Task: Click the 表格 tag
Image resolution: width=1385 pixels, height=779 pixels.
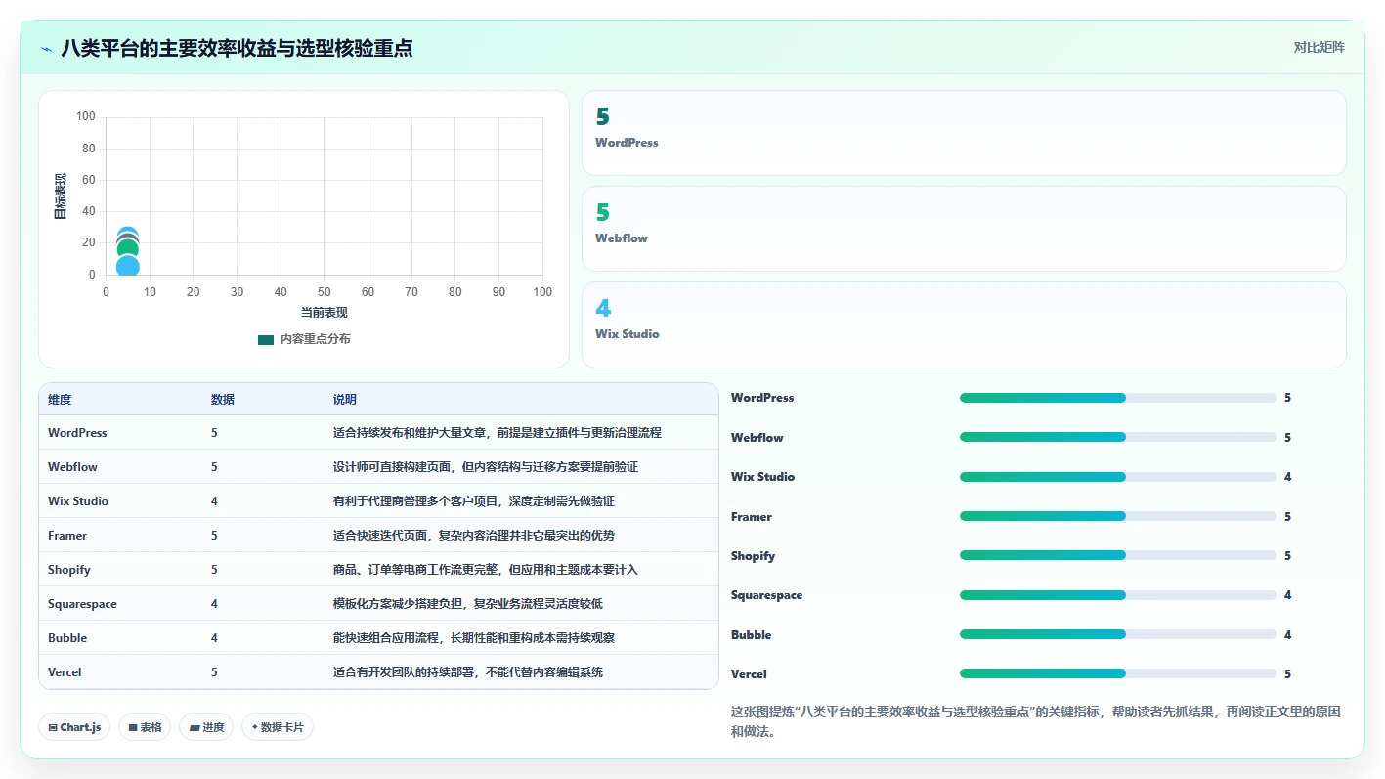Action: click(145, 727)
